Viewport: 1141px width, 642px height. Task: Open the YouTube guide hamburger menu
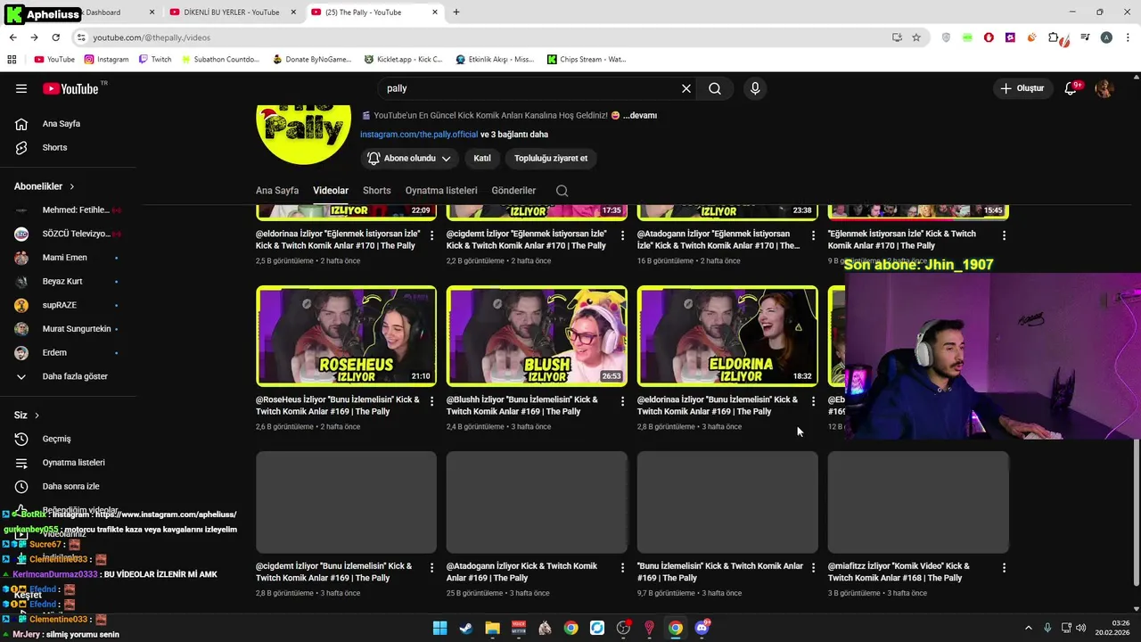tap(21, 88)
